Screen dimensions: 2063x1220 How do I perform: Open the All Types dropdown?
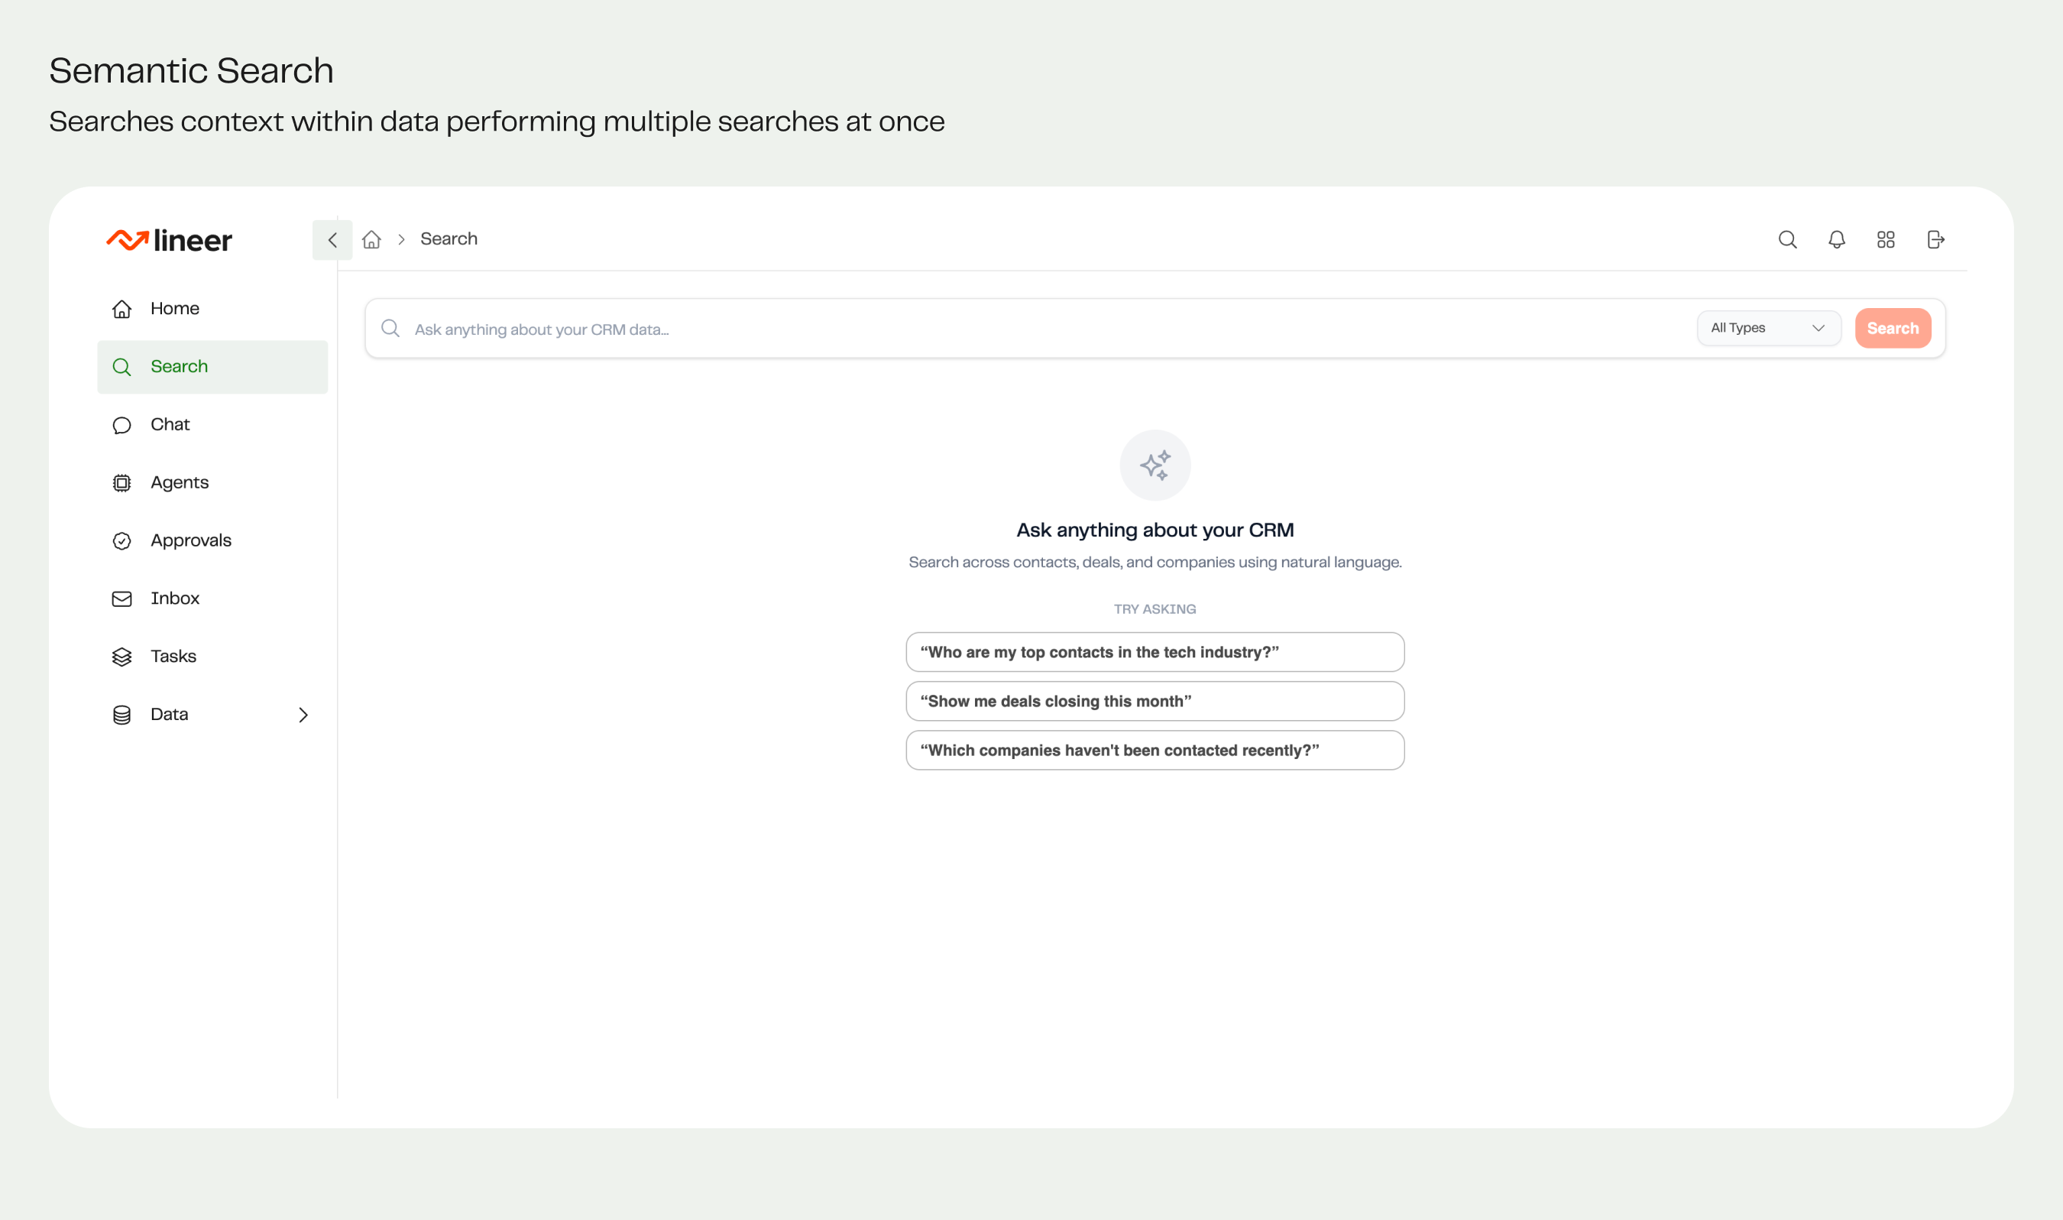1768,328
